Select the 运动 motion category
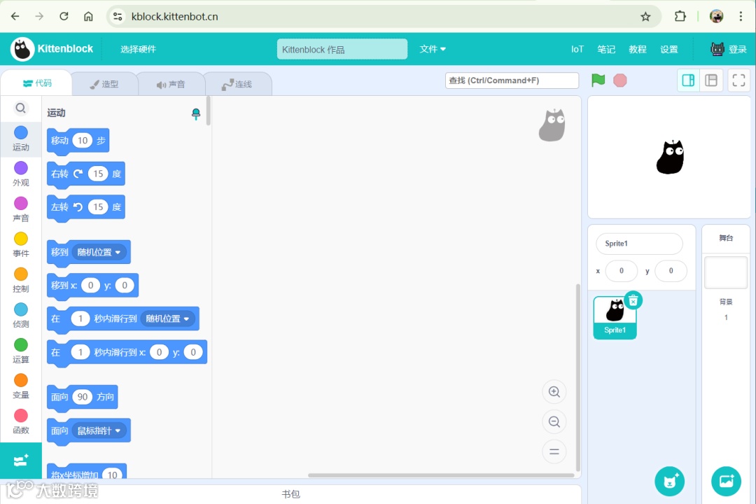Screen dimensions: 756x504 coord(21,139)
